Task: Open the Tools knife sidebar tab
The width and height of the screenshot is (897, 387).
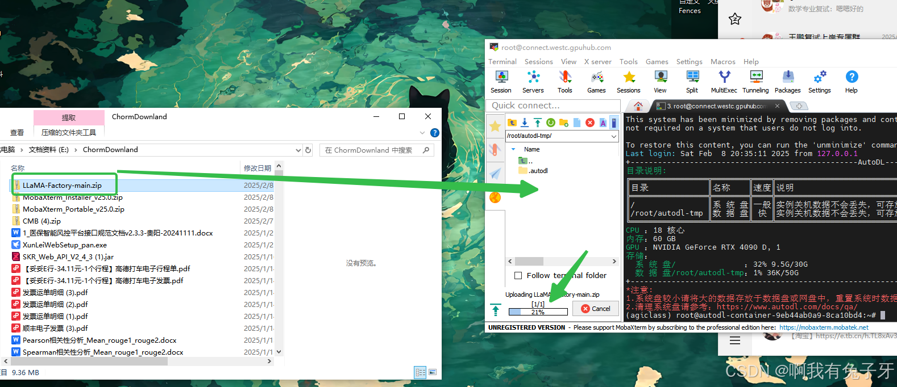Action: 495,150
